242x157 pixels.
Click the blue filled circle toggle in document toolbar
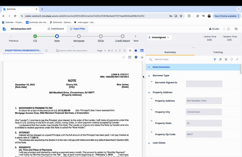click(x=136, y=51)
